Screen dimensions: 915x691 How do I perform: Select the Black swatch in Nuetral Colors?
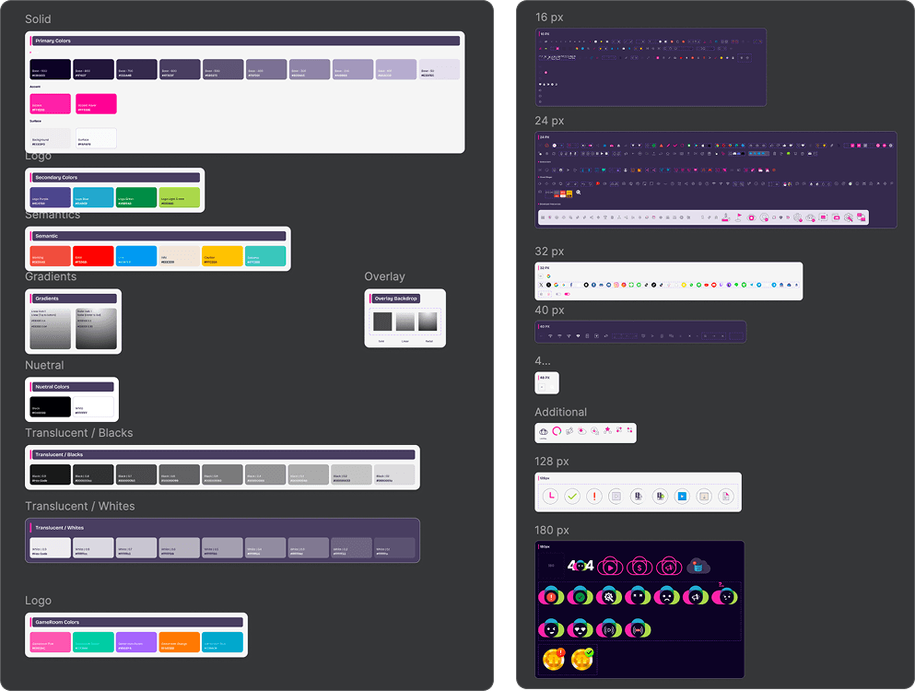pyautogui.click(x=50, y=407)
